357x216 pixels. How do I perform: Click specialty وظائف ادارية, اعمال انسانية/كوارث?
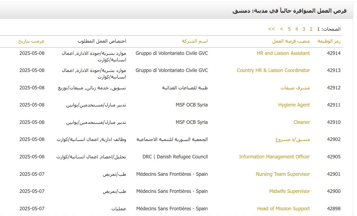click(91, 140)
